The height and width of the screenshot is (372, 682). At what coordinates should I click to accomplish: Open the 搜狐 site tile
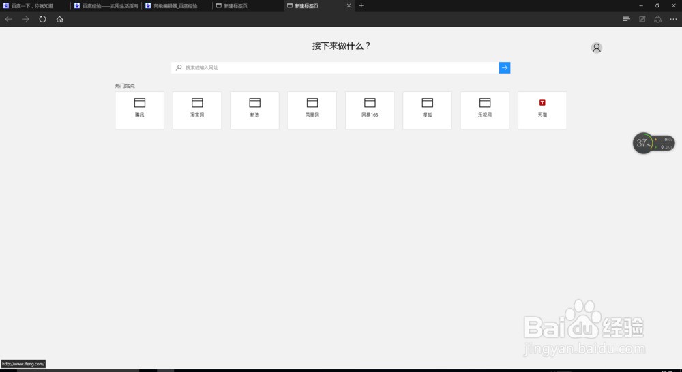427,110
